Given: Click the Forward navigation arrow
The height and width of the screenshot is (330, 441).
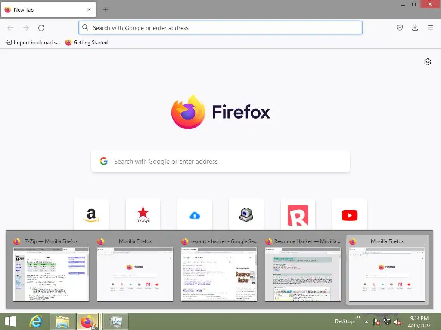Looking at the screenshot, I should coord(26,28).
